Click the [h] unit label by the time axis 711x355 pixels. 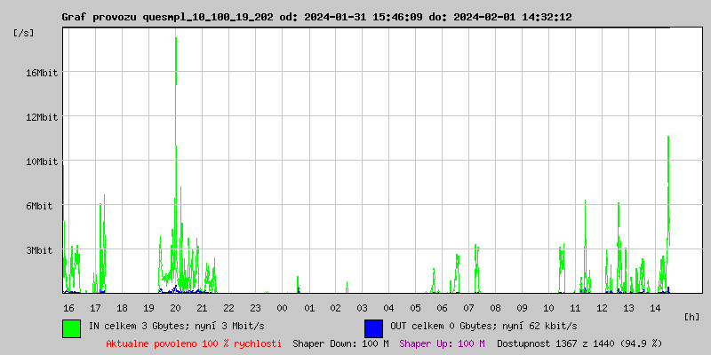tap(691, 317)
